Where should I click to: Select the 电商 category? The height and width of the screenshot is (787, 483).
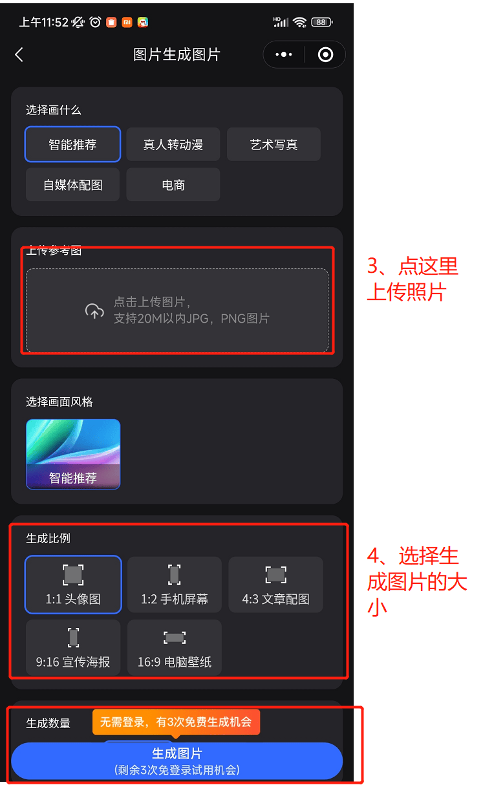173,185
